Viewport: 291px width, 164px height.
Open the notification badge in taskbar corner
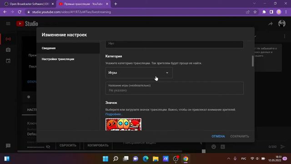pos(285,159)
